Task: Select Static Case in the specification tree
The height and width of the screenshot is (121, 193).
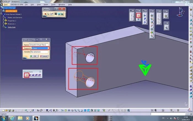Action: [12, 27]
